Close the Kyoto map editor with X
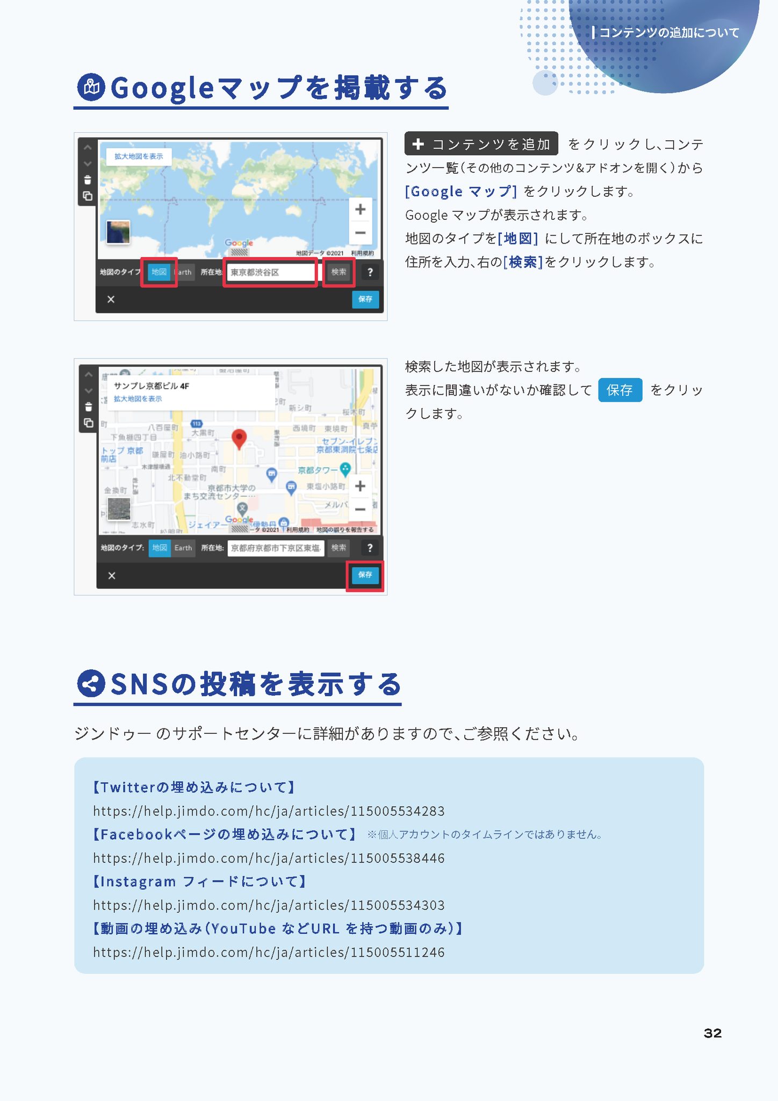This screenshot has height=1101, width=778. click(112, 576)
